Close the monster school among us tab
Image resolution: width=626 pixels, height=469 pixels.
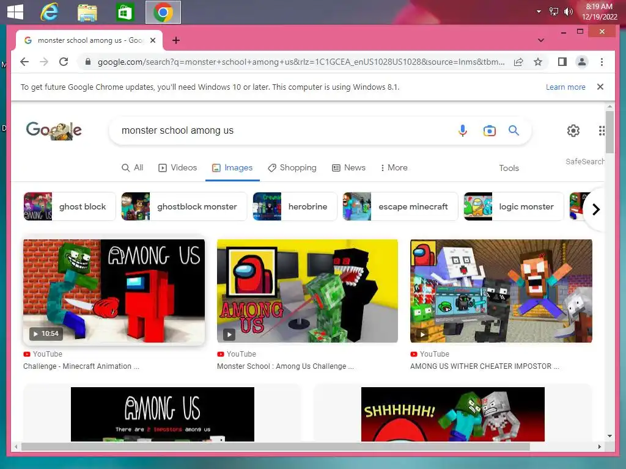tap(152, 40)
